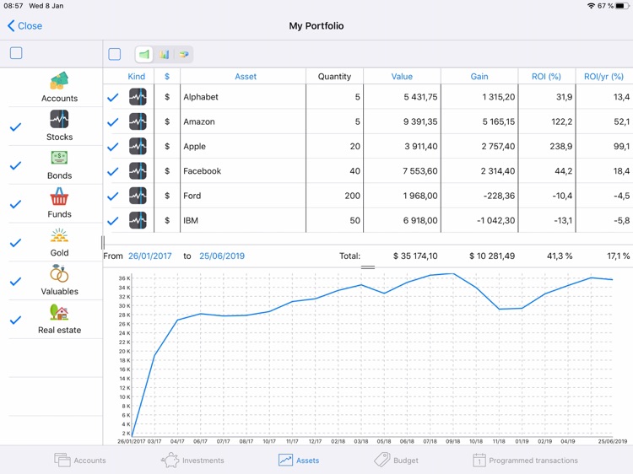This screenshot has height=474, width=633.
Task: Switch to the bar chart view icon
Action: click(x=164, y=54)
